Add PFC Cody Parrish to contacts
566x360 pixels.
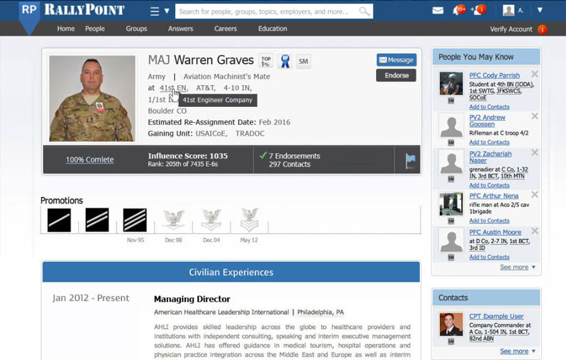(489, 107)
